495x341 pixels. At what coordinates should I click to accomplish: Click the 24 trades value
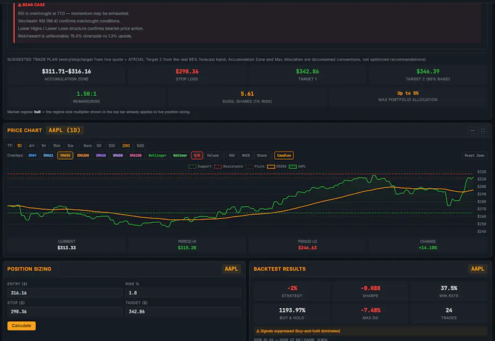449,310
